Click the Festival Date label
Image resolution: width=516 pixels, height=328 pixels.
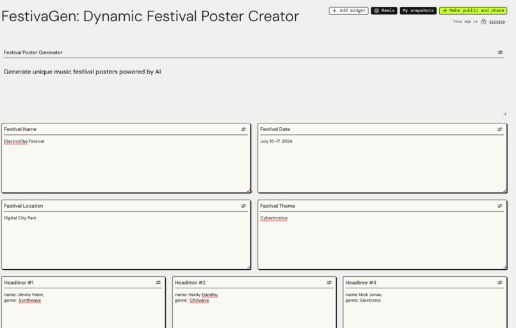275,130
